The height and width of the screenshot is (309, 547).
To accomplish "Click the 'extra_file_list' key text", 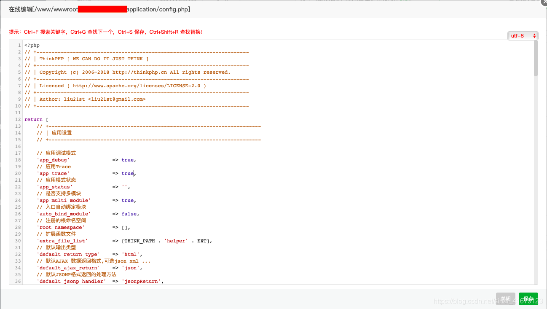I will pyautogui.click(x=62, y=241).
